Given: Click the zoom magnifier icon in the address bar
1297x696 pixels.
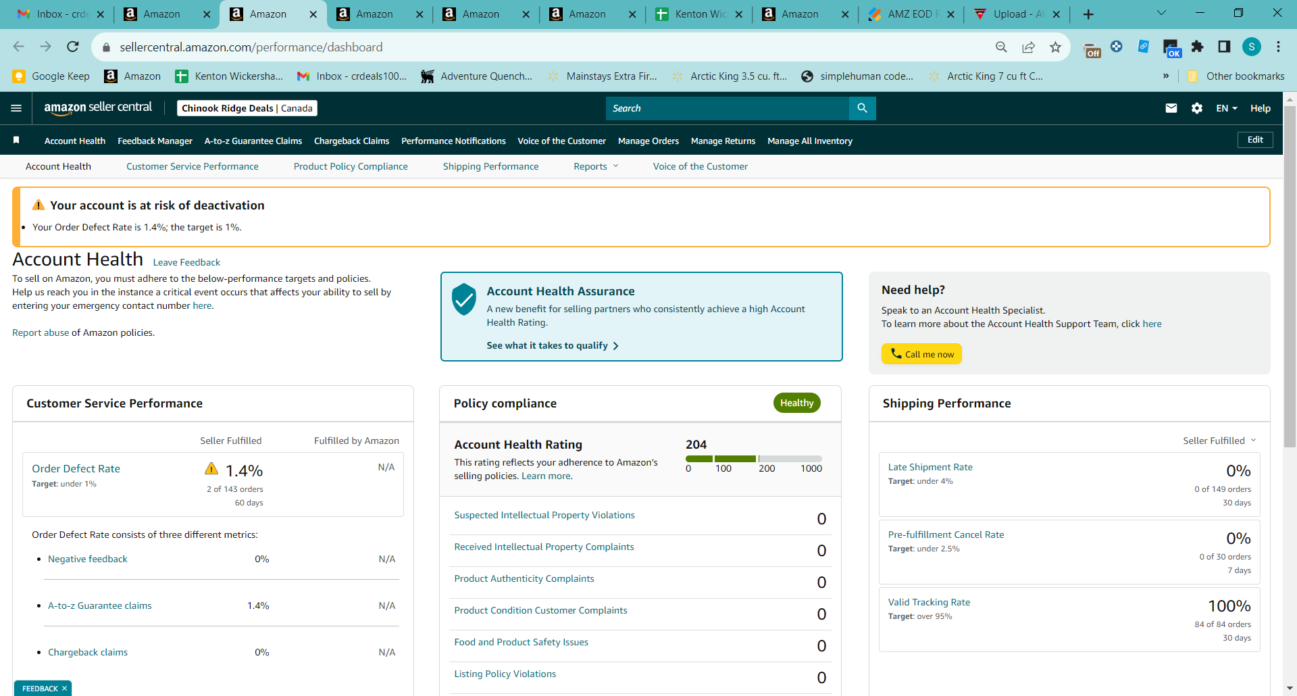Looking at the screenshot, I should click(x=1001, y=47).
